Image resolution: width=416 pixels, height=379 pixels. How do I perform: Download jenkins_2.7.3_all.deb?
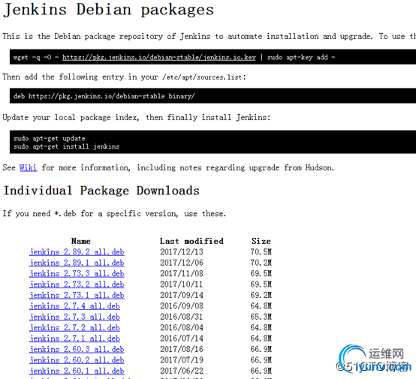click(74, 317)
